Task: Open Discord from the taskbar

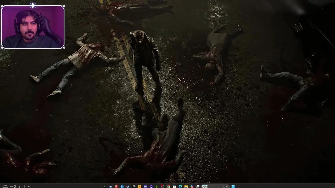Action: click(x=145, y=186)
